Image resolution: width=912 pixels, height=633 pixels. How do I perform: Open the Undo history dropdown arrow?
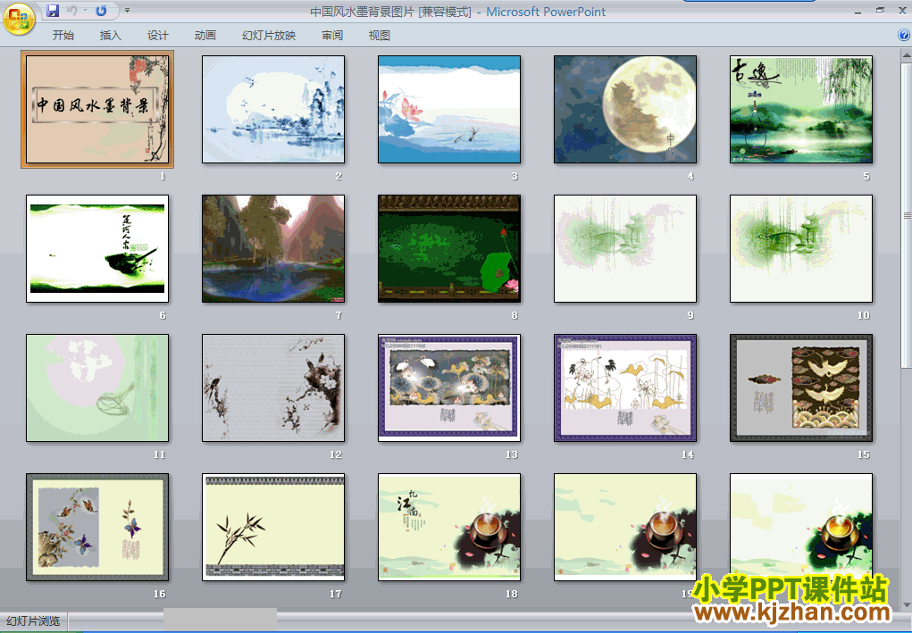85,11
